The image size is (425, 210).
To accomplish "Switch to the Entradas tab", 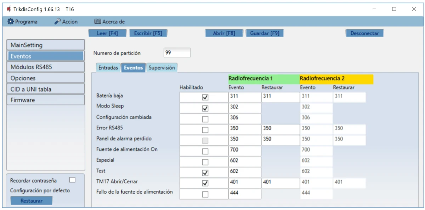I will point(108,68).
